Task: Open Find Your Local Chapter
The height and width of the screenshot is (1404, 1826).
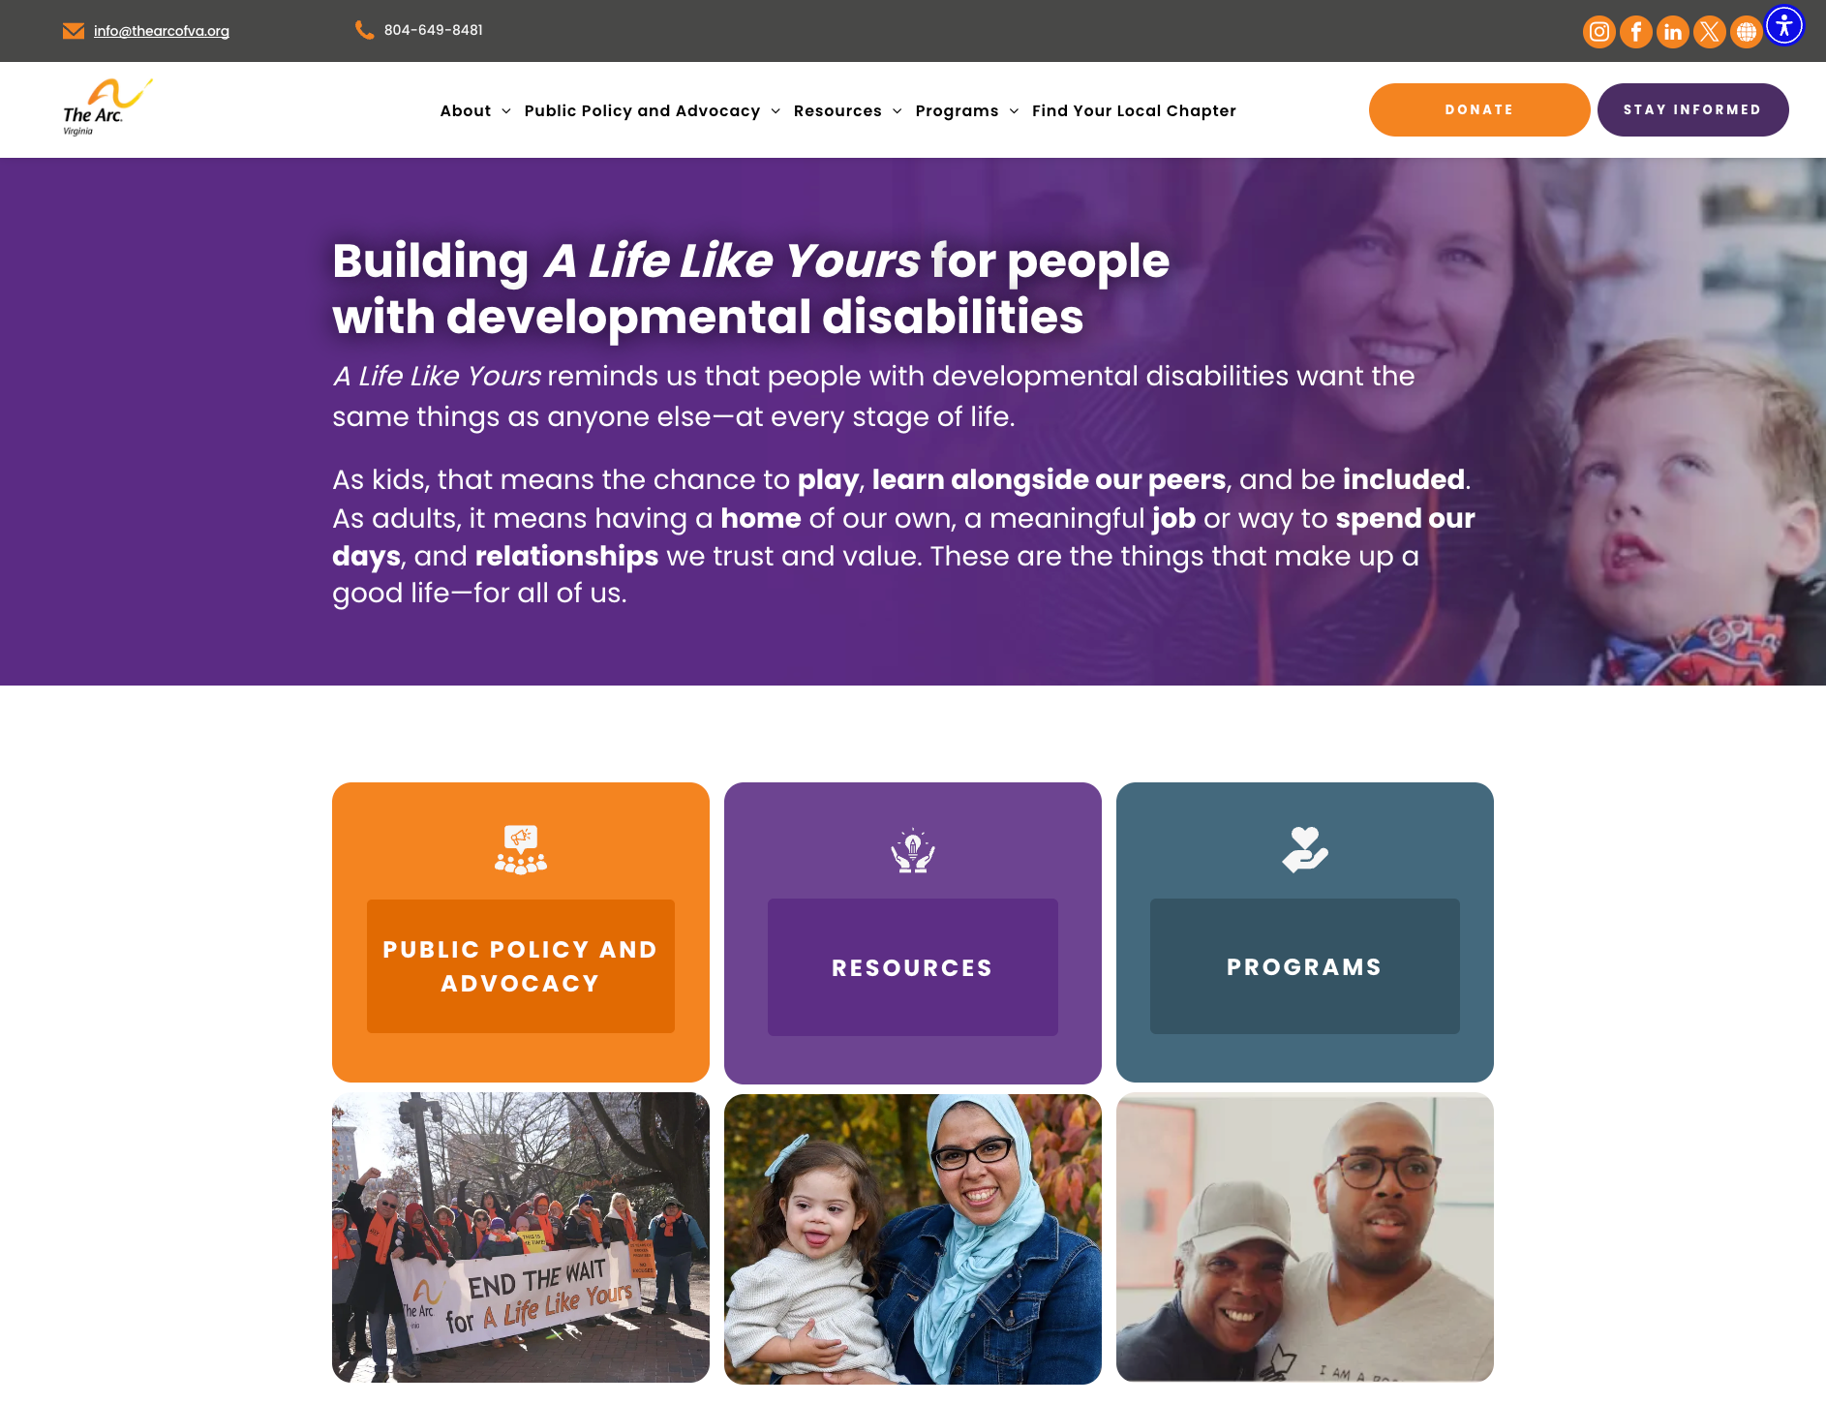Action: [x=1134, y=110]
